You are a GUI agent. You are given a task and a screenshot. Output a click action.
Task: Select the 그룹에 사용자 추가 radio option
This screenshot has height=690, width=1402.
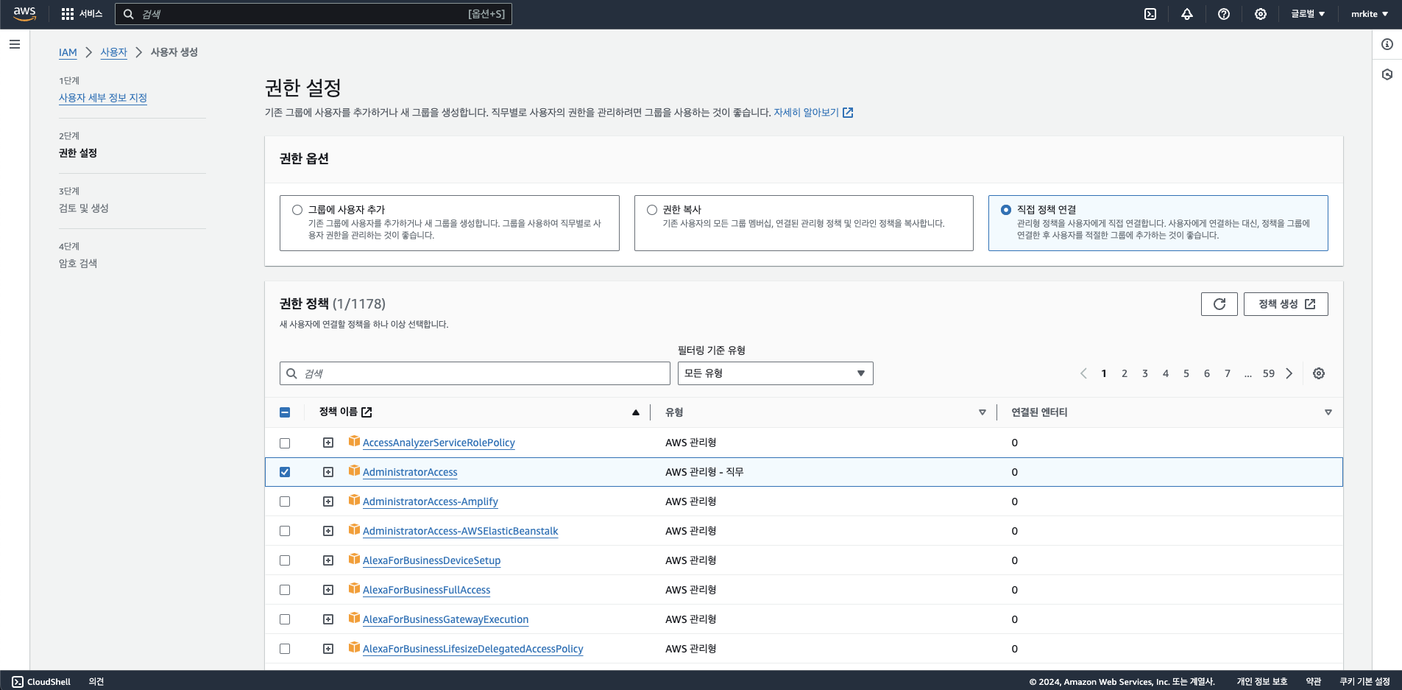coord(297,210)
